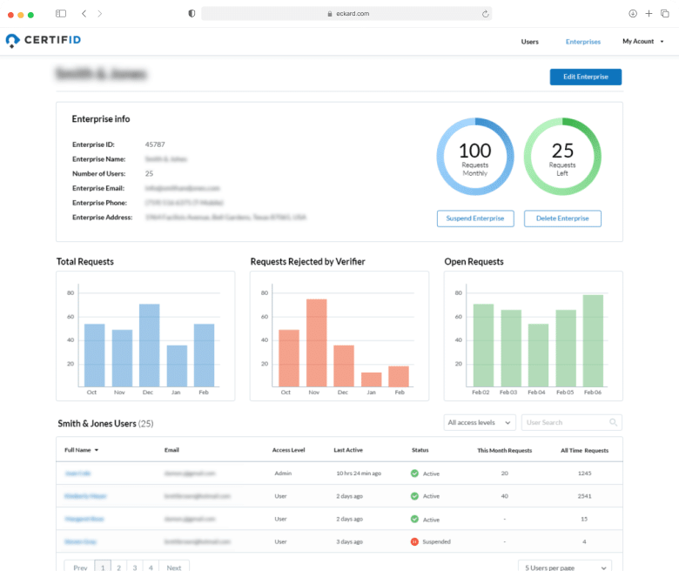Open the Enterprises navigation item
This screenshot has width=679, height=571.
[x=583, y=42]
